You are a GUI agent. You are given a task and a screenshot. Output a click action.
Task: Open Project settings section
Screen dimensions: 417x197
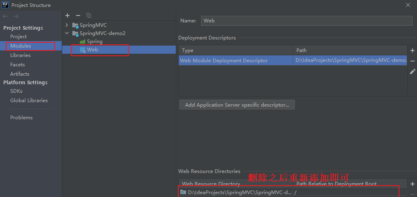coord(18,37)
